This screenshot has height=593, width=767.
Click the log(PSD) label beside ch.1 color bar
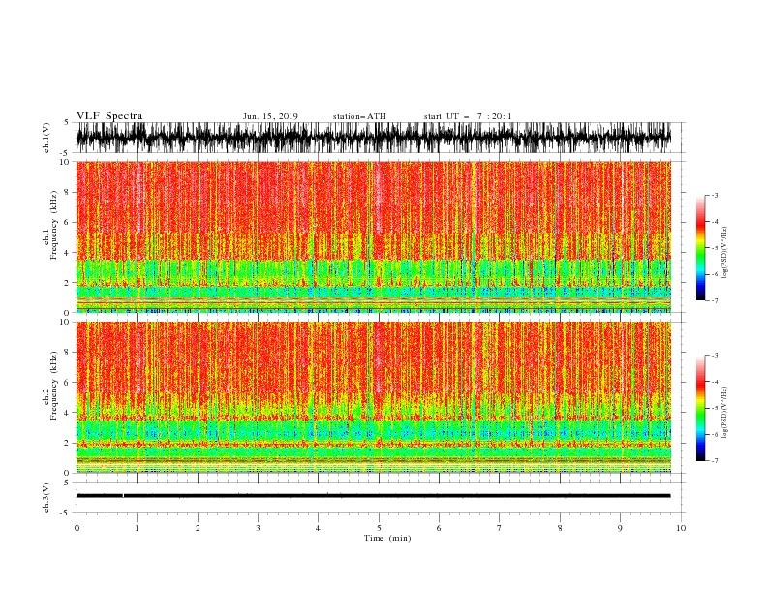724,253
